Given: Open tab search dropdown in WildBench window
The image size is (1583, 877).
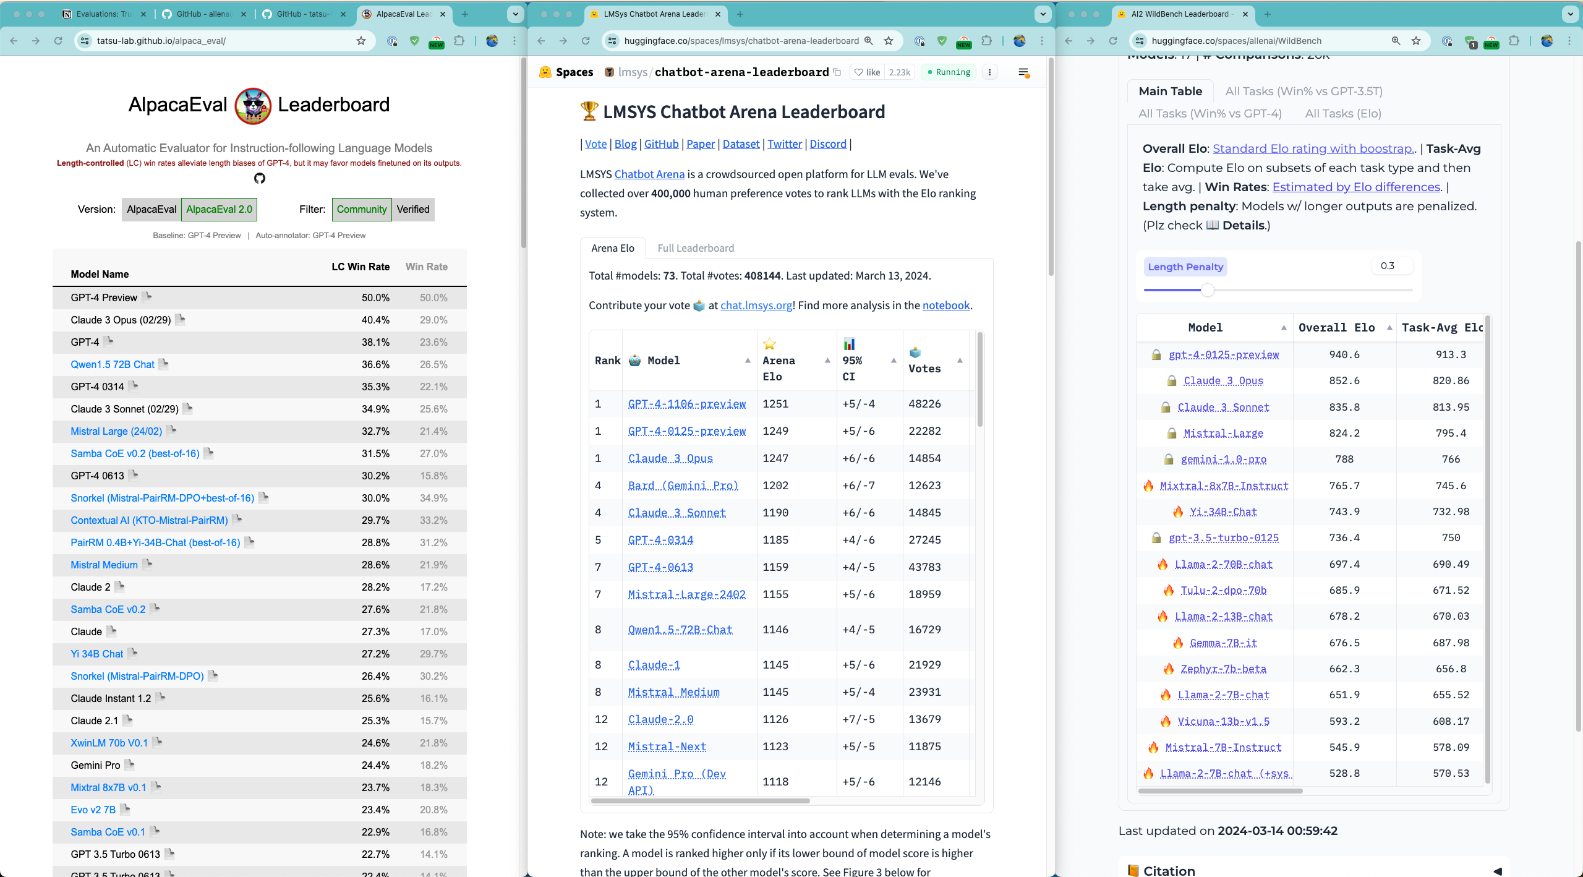Looking at the screenshot, I should click(x=1570, y=14).
